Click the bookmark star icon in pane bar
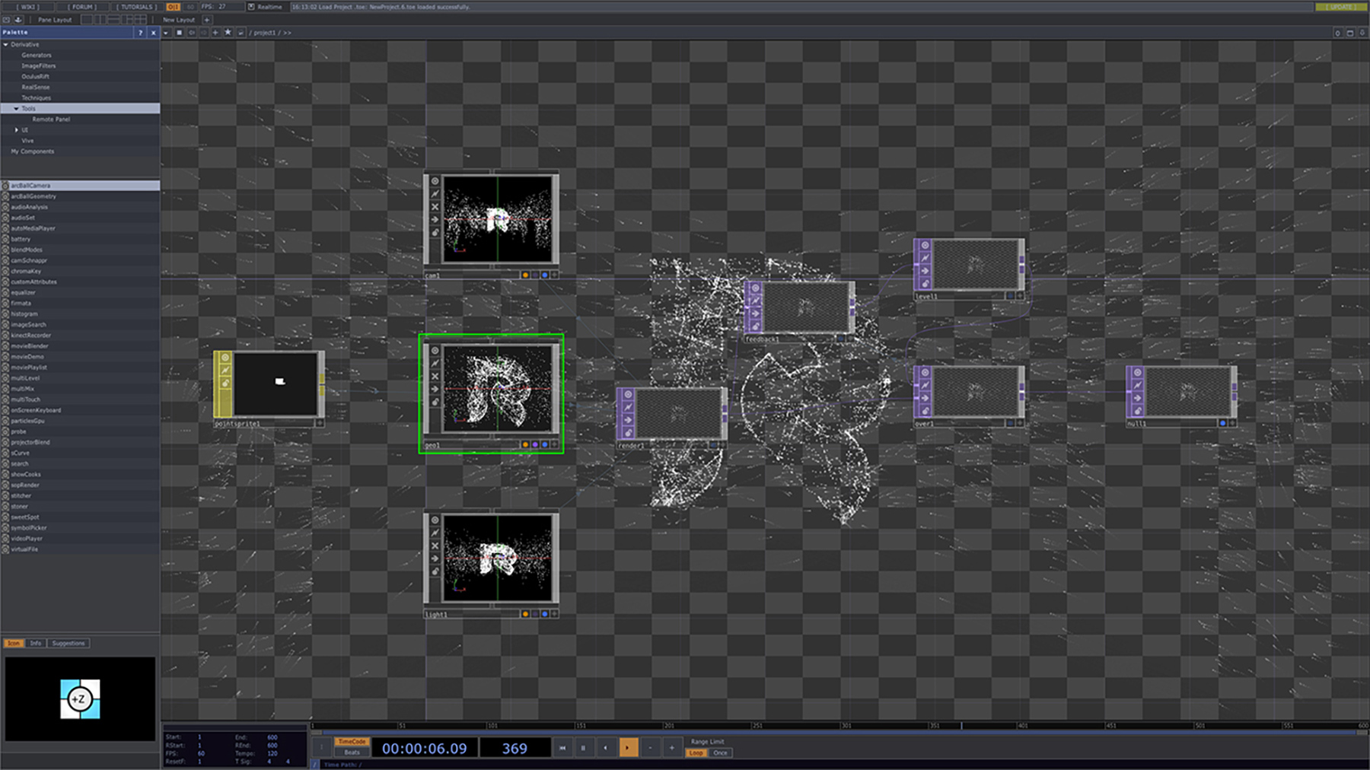This screenshot has height=770, width=1370. pyautogui.click(x=228, y=33)
